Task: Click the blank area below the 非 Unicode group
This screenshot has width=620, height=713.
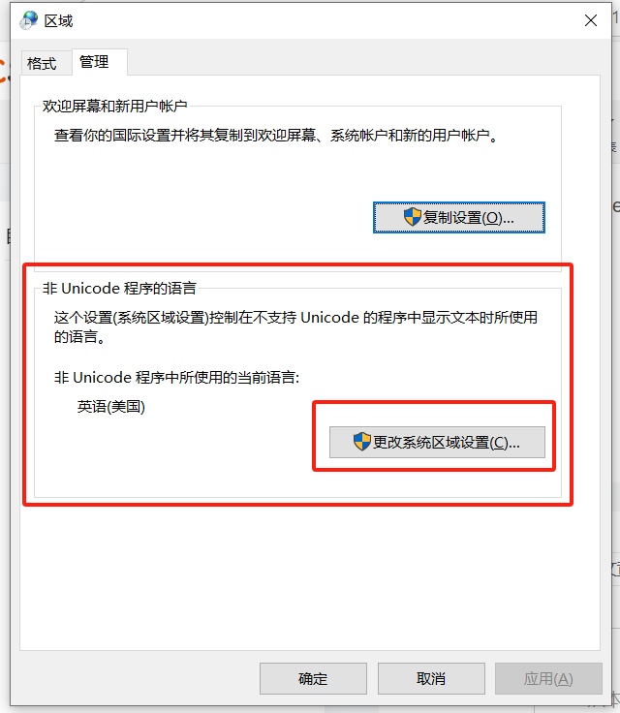Action: tap(309, 577)
